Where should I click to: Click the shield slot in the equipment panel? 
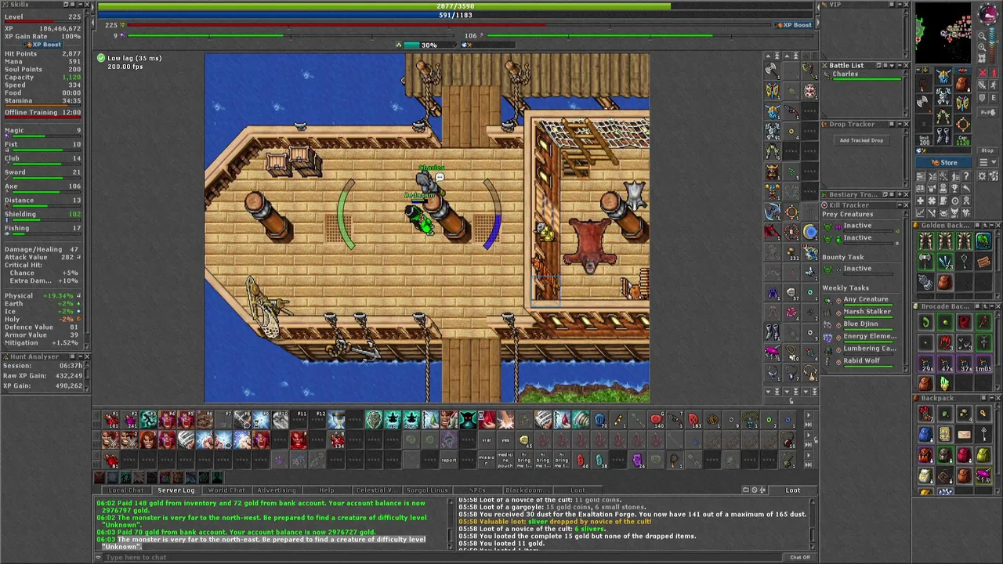click(963, 103)
